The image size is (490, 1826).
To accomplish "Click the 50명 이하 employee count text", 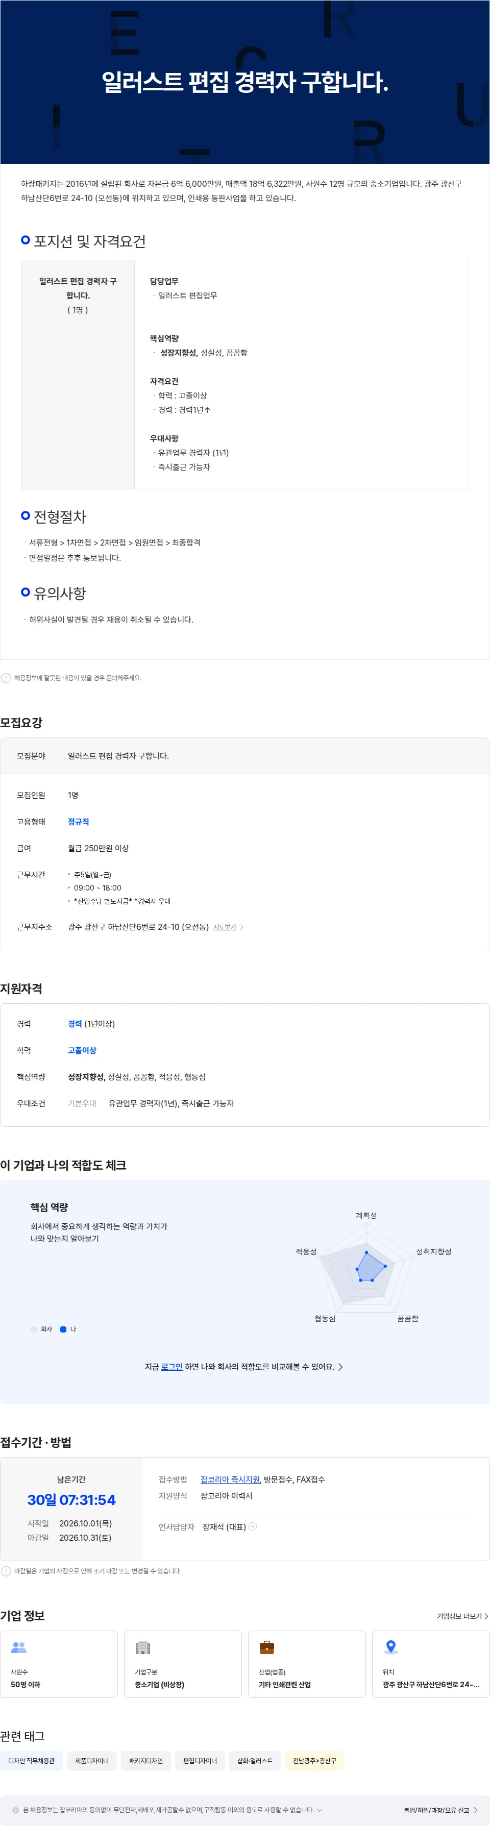I will [26, 1684].
